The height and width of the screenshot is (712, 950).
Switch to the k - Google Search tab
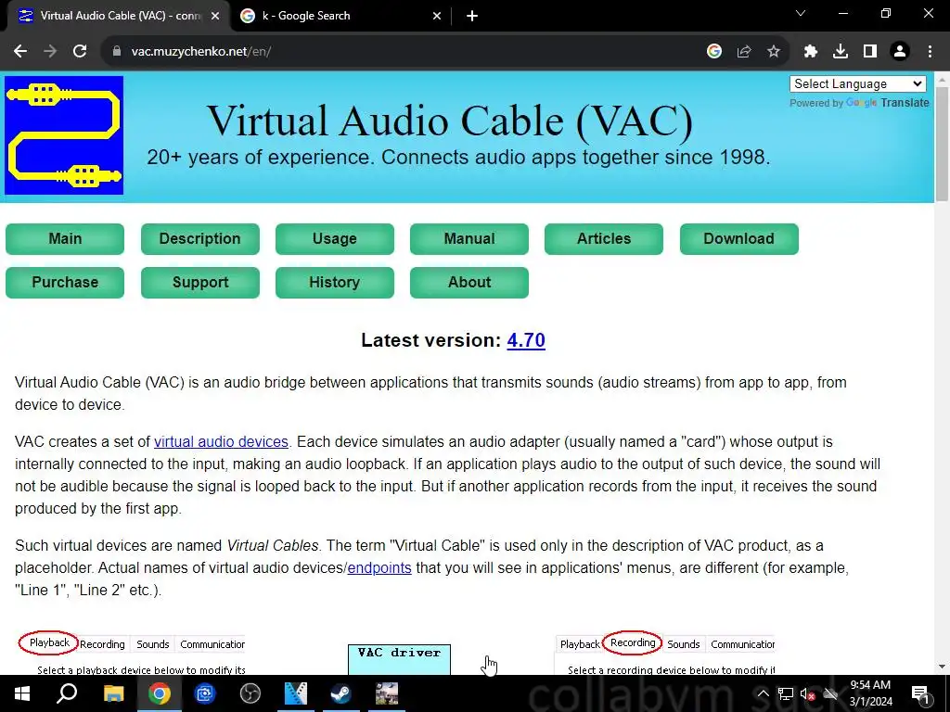coord(341,17)
